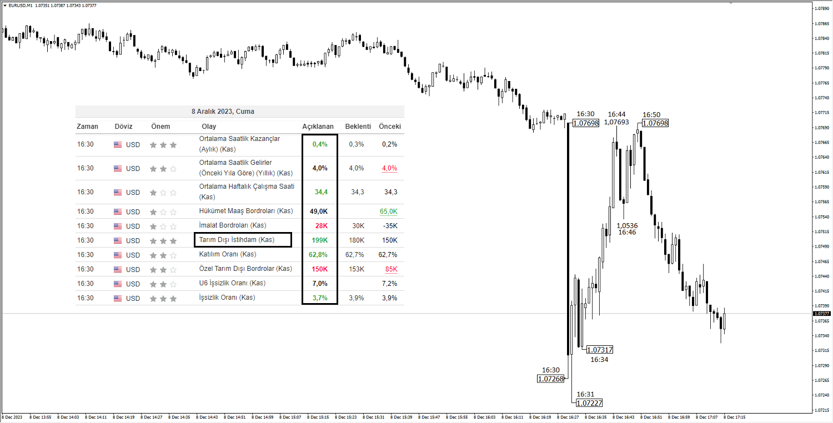Click the US flag in the Ortalama Haftalık Çalışma Saati row

click(x=118, y=193)
